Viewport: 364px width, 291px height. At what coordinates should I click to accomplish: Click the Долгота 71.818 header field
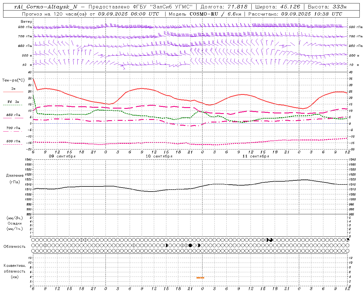[x=224, y=7]
